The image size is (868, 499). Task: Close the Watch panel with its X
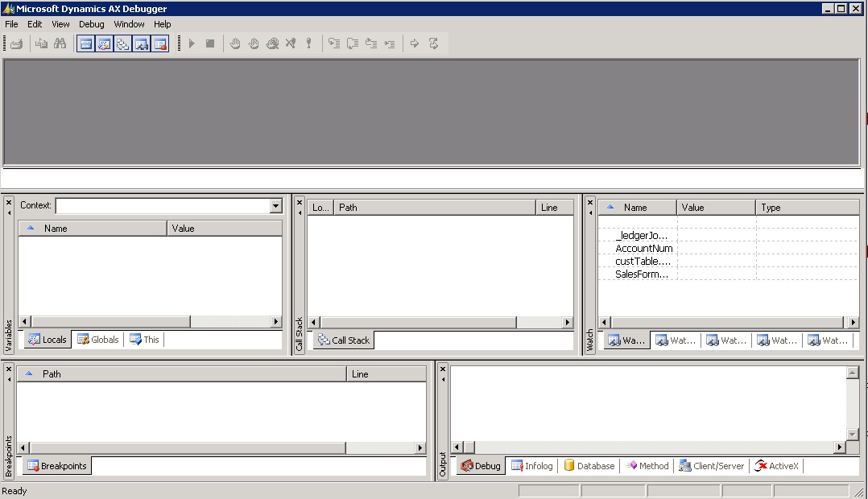tap(590, 203)
